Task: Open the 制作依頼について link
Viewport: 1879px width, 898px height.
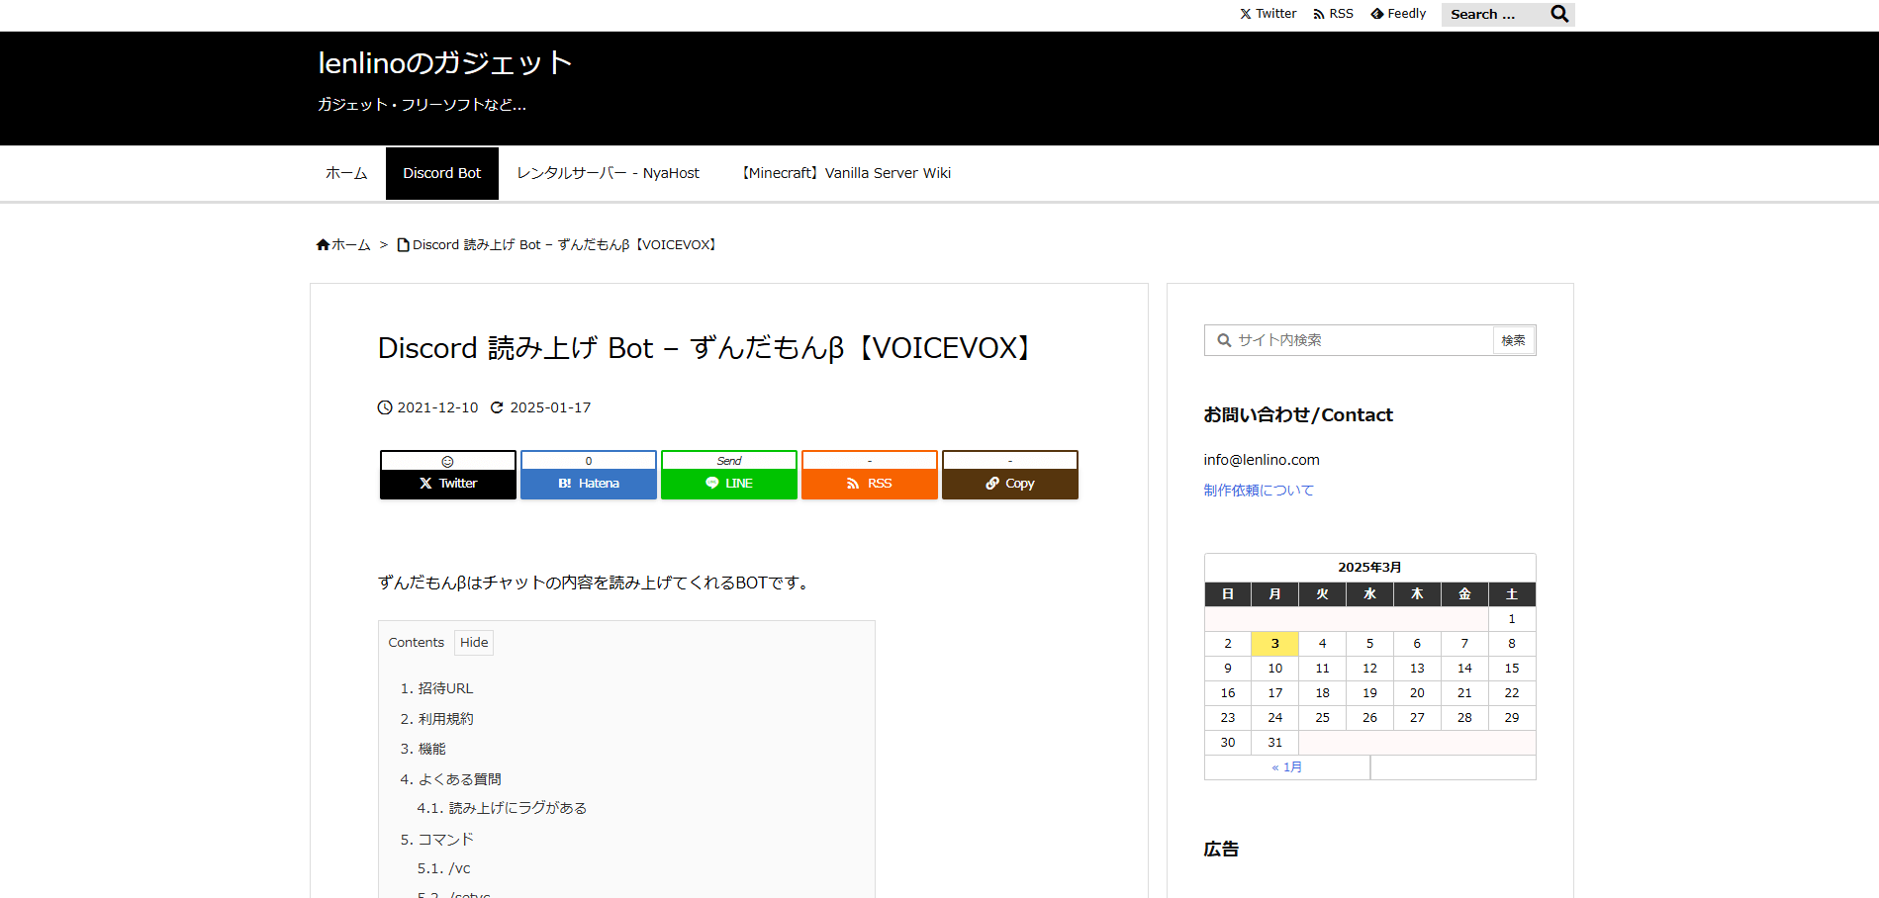Action: 1259,491
